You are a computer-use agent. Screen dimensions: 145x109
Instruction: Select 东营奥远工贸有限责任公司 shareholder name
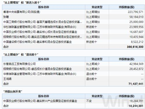(x=19, y=64)
